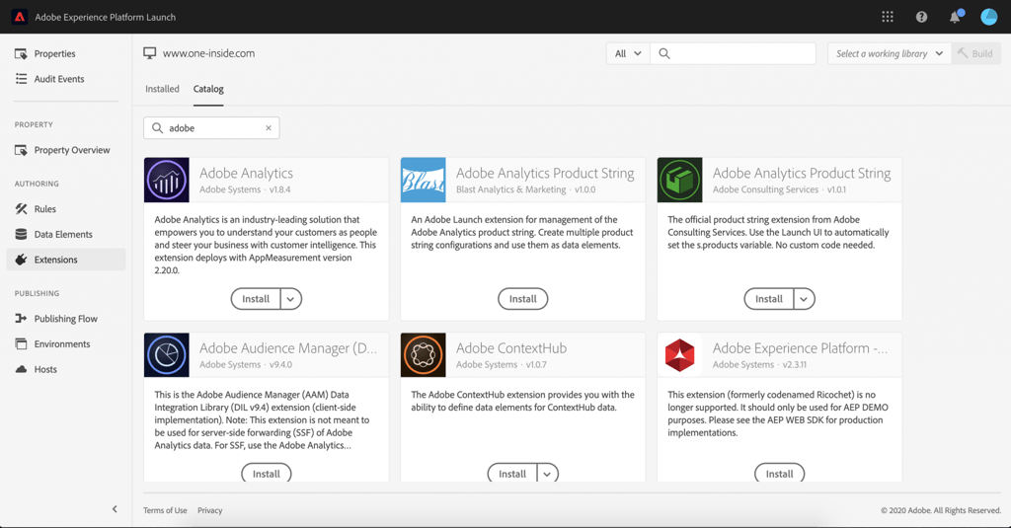Clear the adobe catalog search filter
Screen dimensions: 1011x528
click(x=269, y=127)
